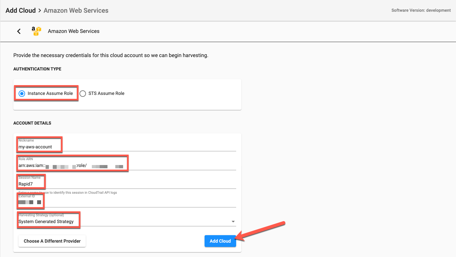Click the blue Add Cloud button
This screenshot has height=257, width=456.
point(220,241)
